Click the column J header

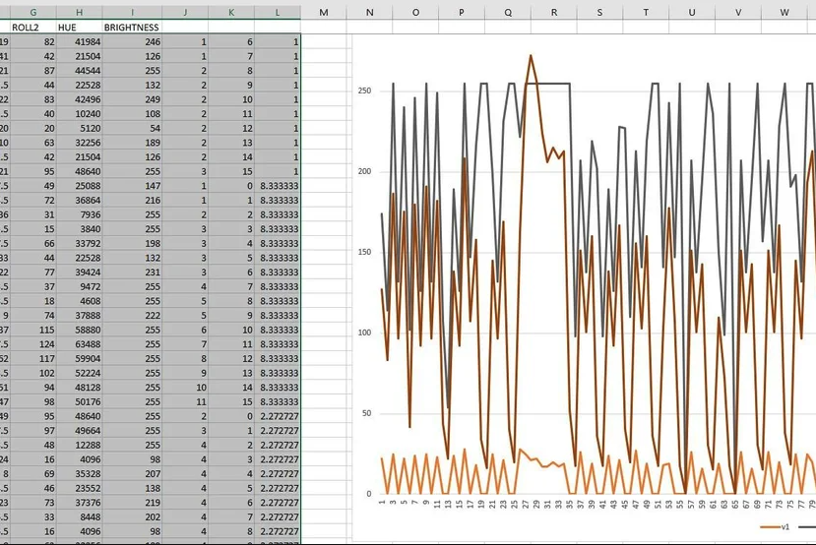click(186, 12)
